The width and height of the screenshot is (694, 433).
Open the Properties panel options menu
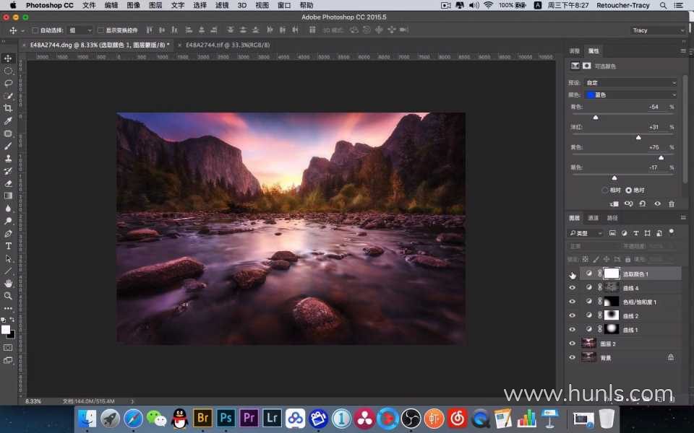pos(683,51)
